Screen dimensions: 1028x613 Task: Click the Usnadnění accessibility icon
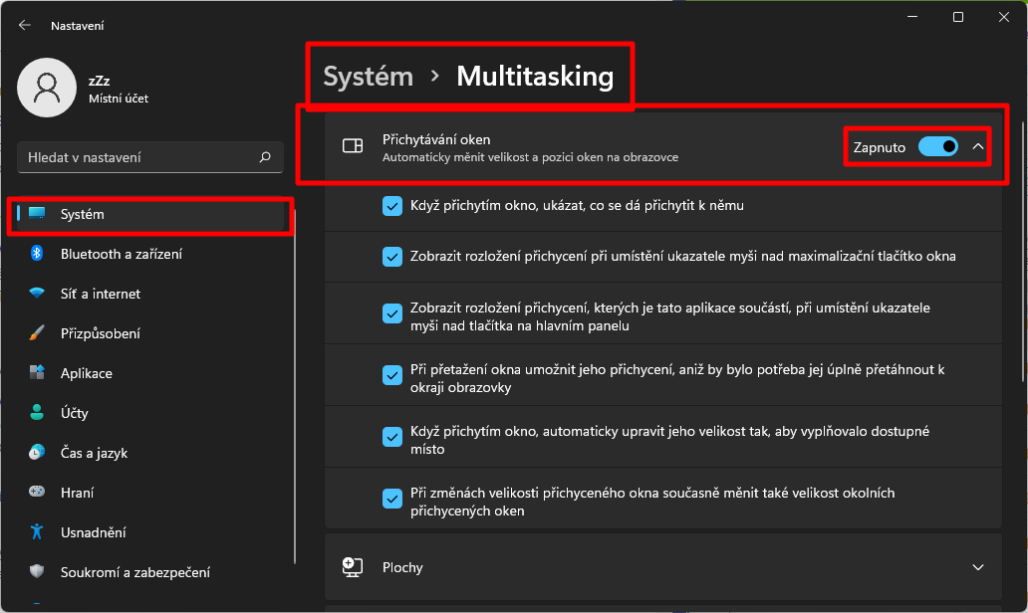[37, 532]
